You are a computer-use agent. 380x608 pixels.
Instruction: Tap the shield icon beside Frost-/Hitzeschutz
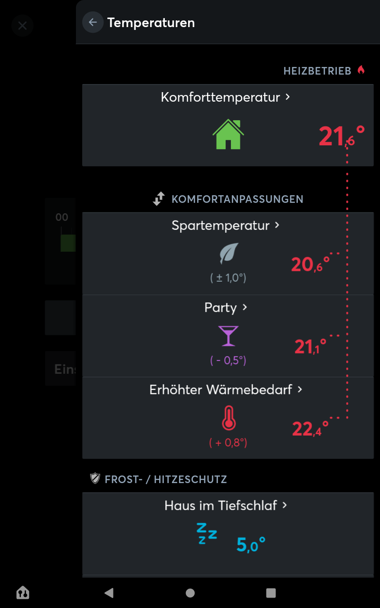tap(95, 478)
